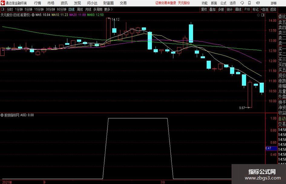Click the diamond icon above the chart
The width and height of the screenshot is (286, 184).
click(x=258, y=15)
